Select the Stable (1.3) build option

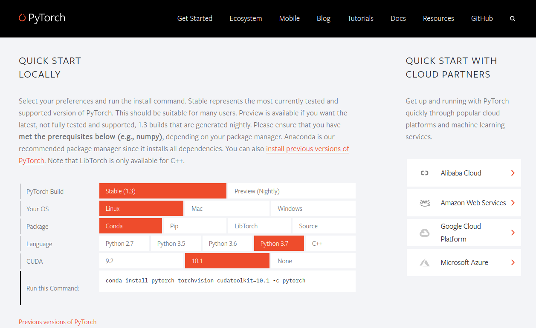pyautogui.click(x=163, y=191)
